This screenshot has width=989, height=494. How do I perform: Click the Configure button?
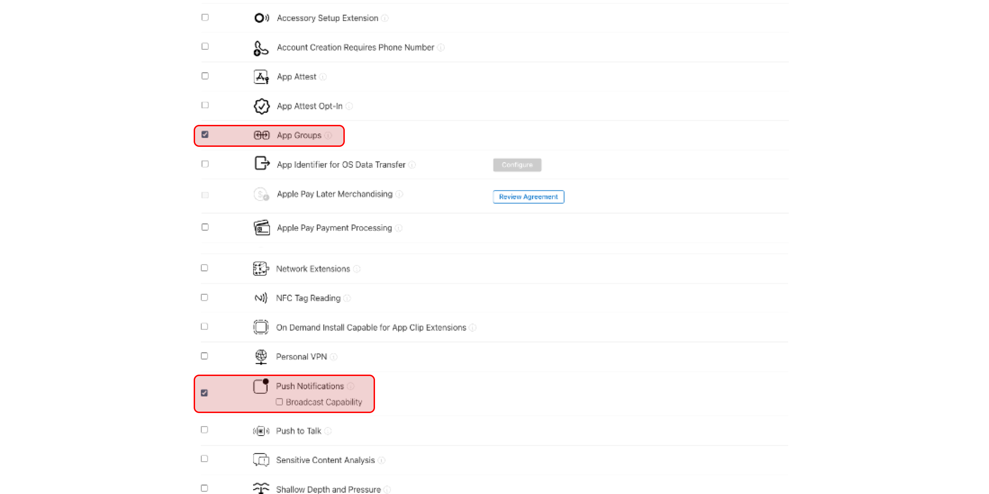coord(517,165)
